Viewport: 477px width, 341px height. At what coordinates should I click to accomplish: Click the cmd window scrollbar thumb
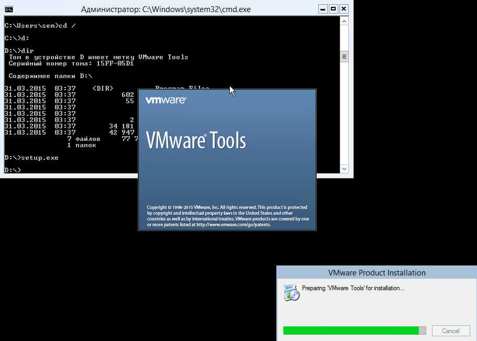(x=344, y=57)
